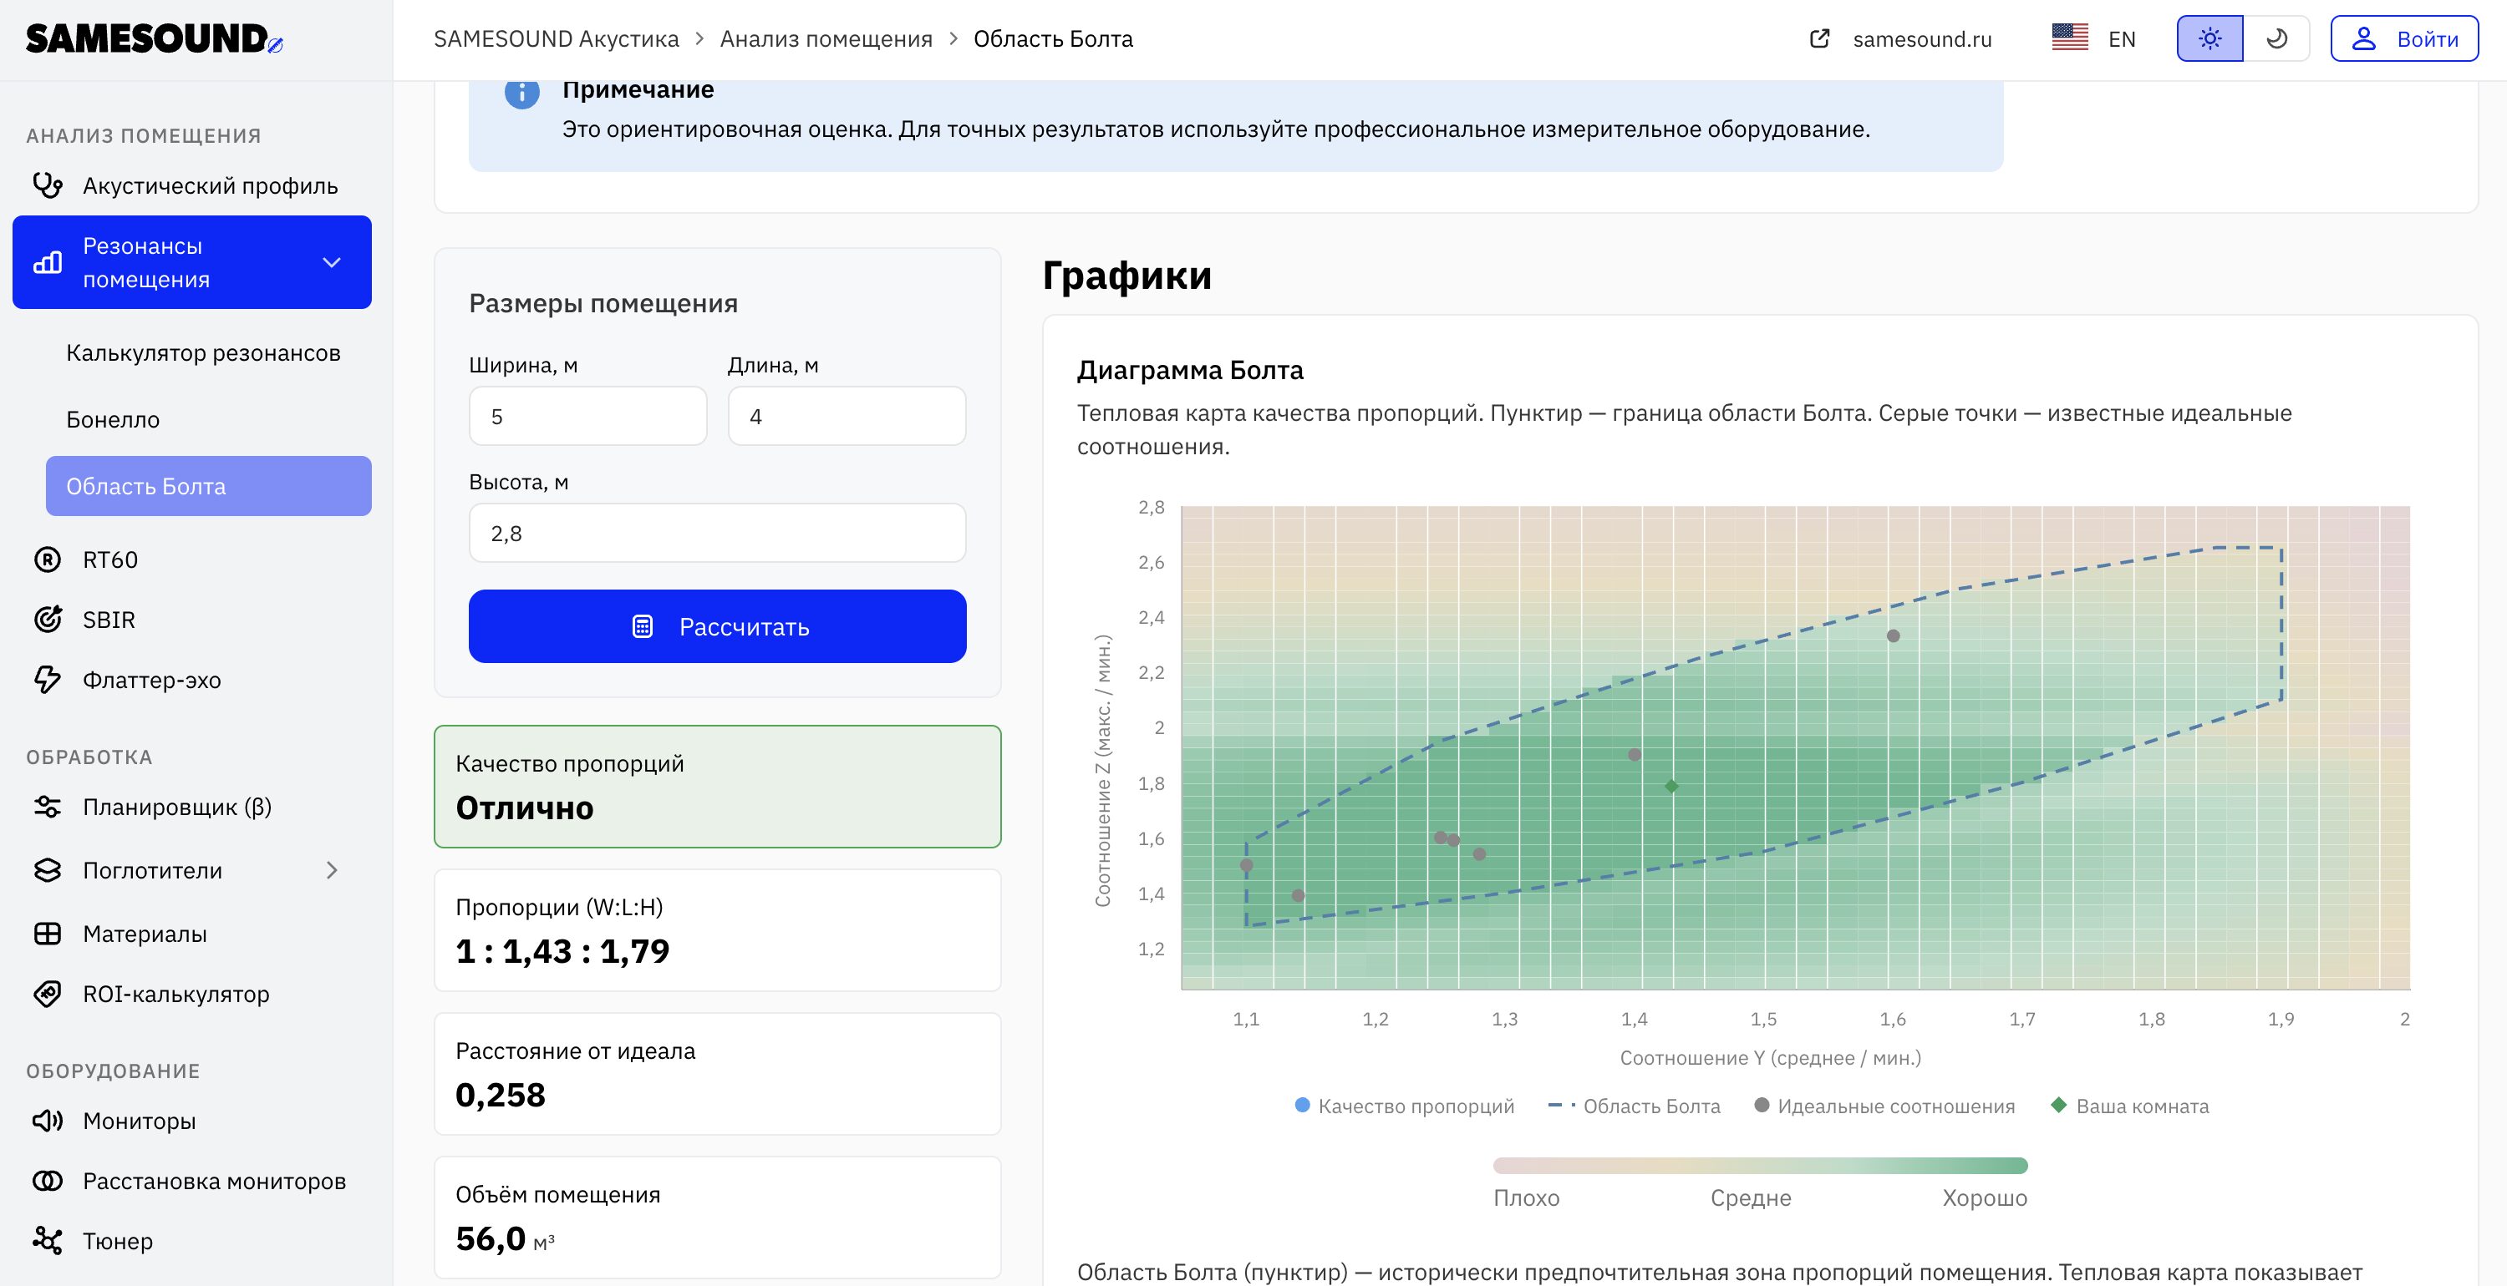Select the Бонелло submenu item
This screenshot has width=2507, height=1286.
(113, 419)
